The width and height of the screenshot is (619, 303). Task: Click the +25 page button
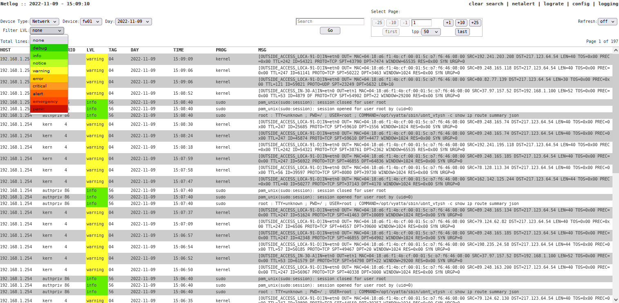[x=475, y=23]
